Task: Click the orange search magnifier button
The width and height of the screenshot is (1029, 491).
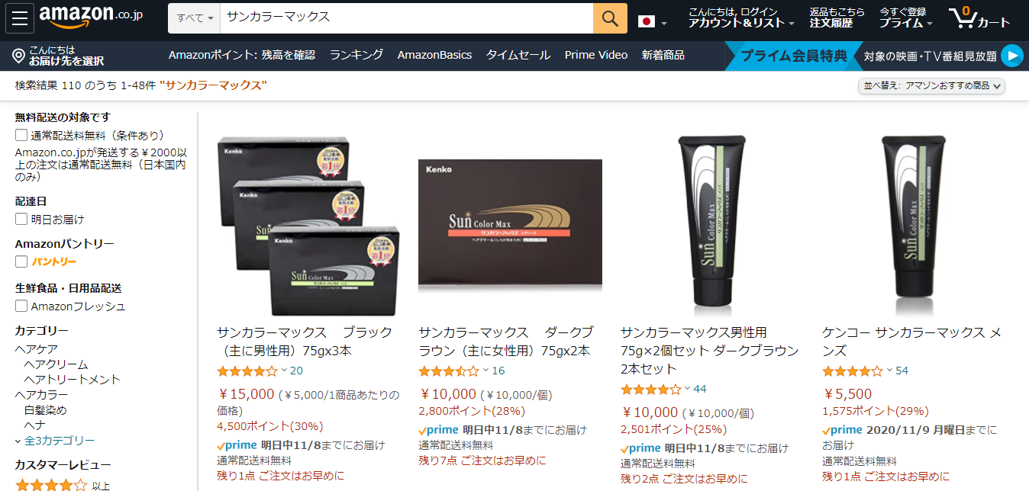Action: pyautogui.click(x=610, y=18)
